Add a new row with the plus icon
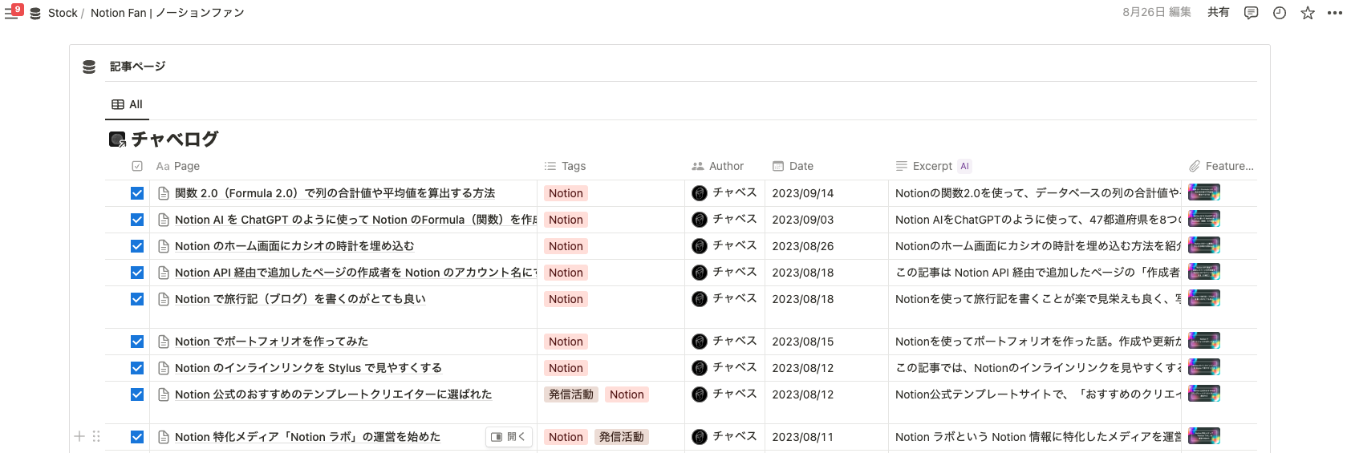Screen dimensions: 1347x453 pyautogui.click(x=79, y=437)
